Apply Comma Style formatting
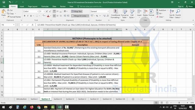This screenshot has height=110, width=195. pyautogui.click(x=100, y=16)
